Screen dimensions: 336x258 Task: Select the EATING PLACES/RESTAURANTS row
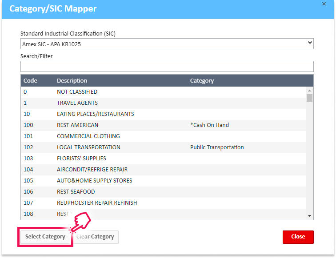(x=95, y=114)
